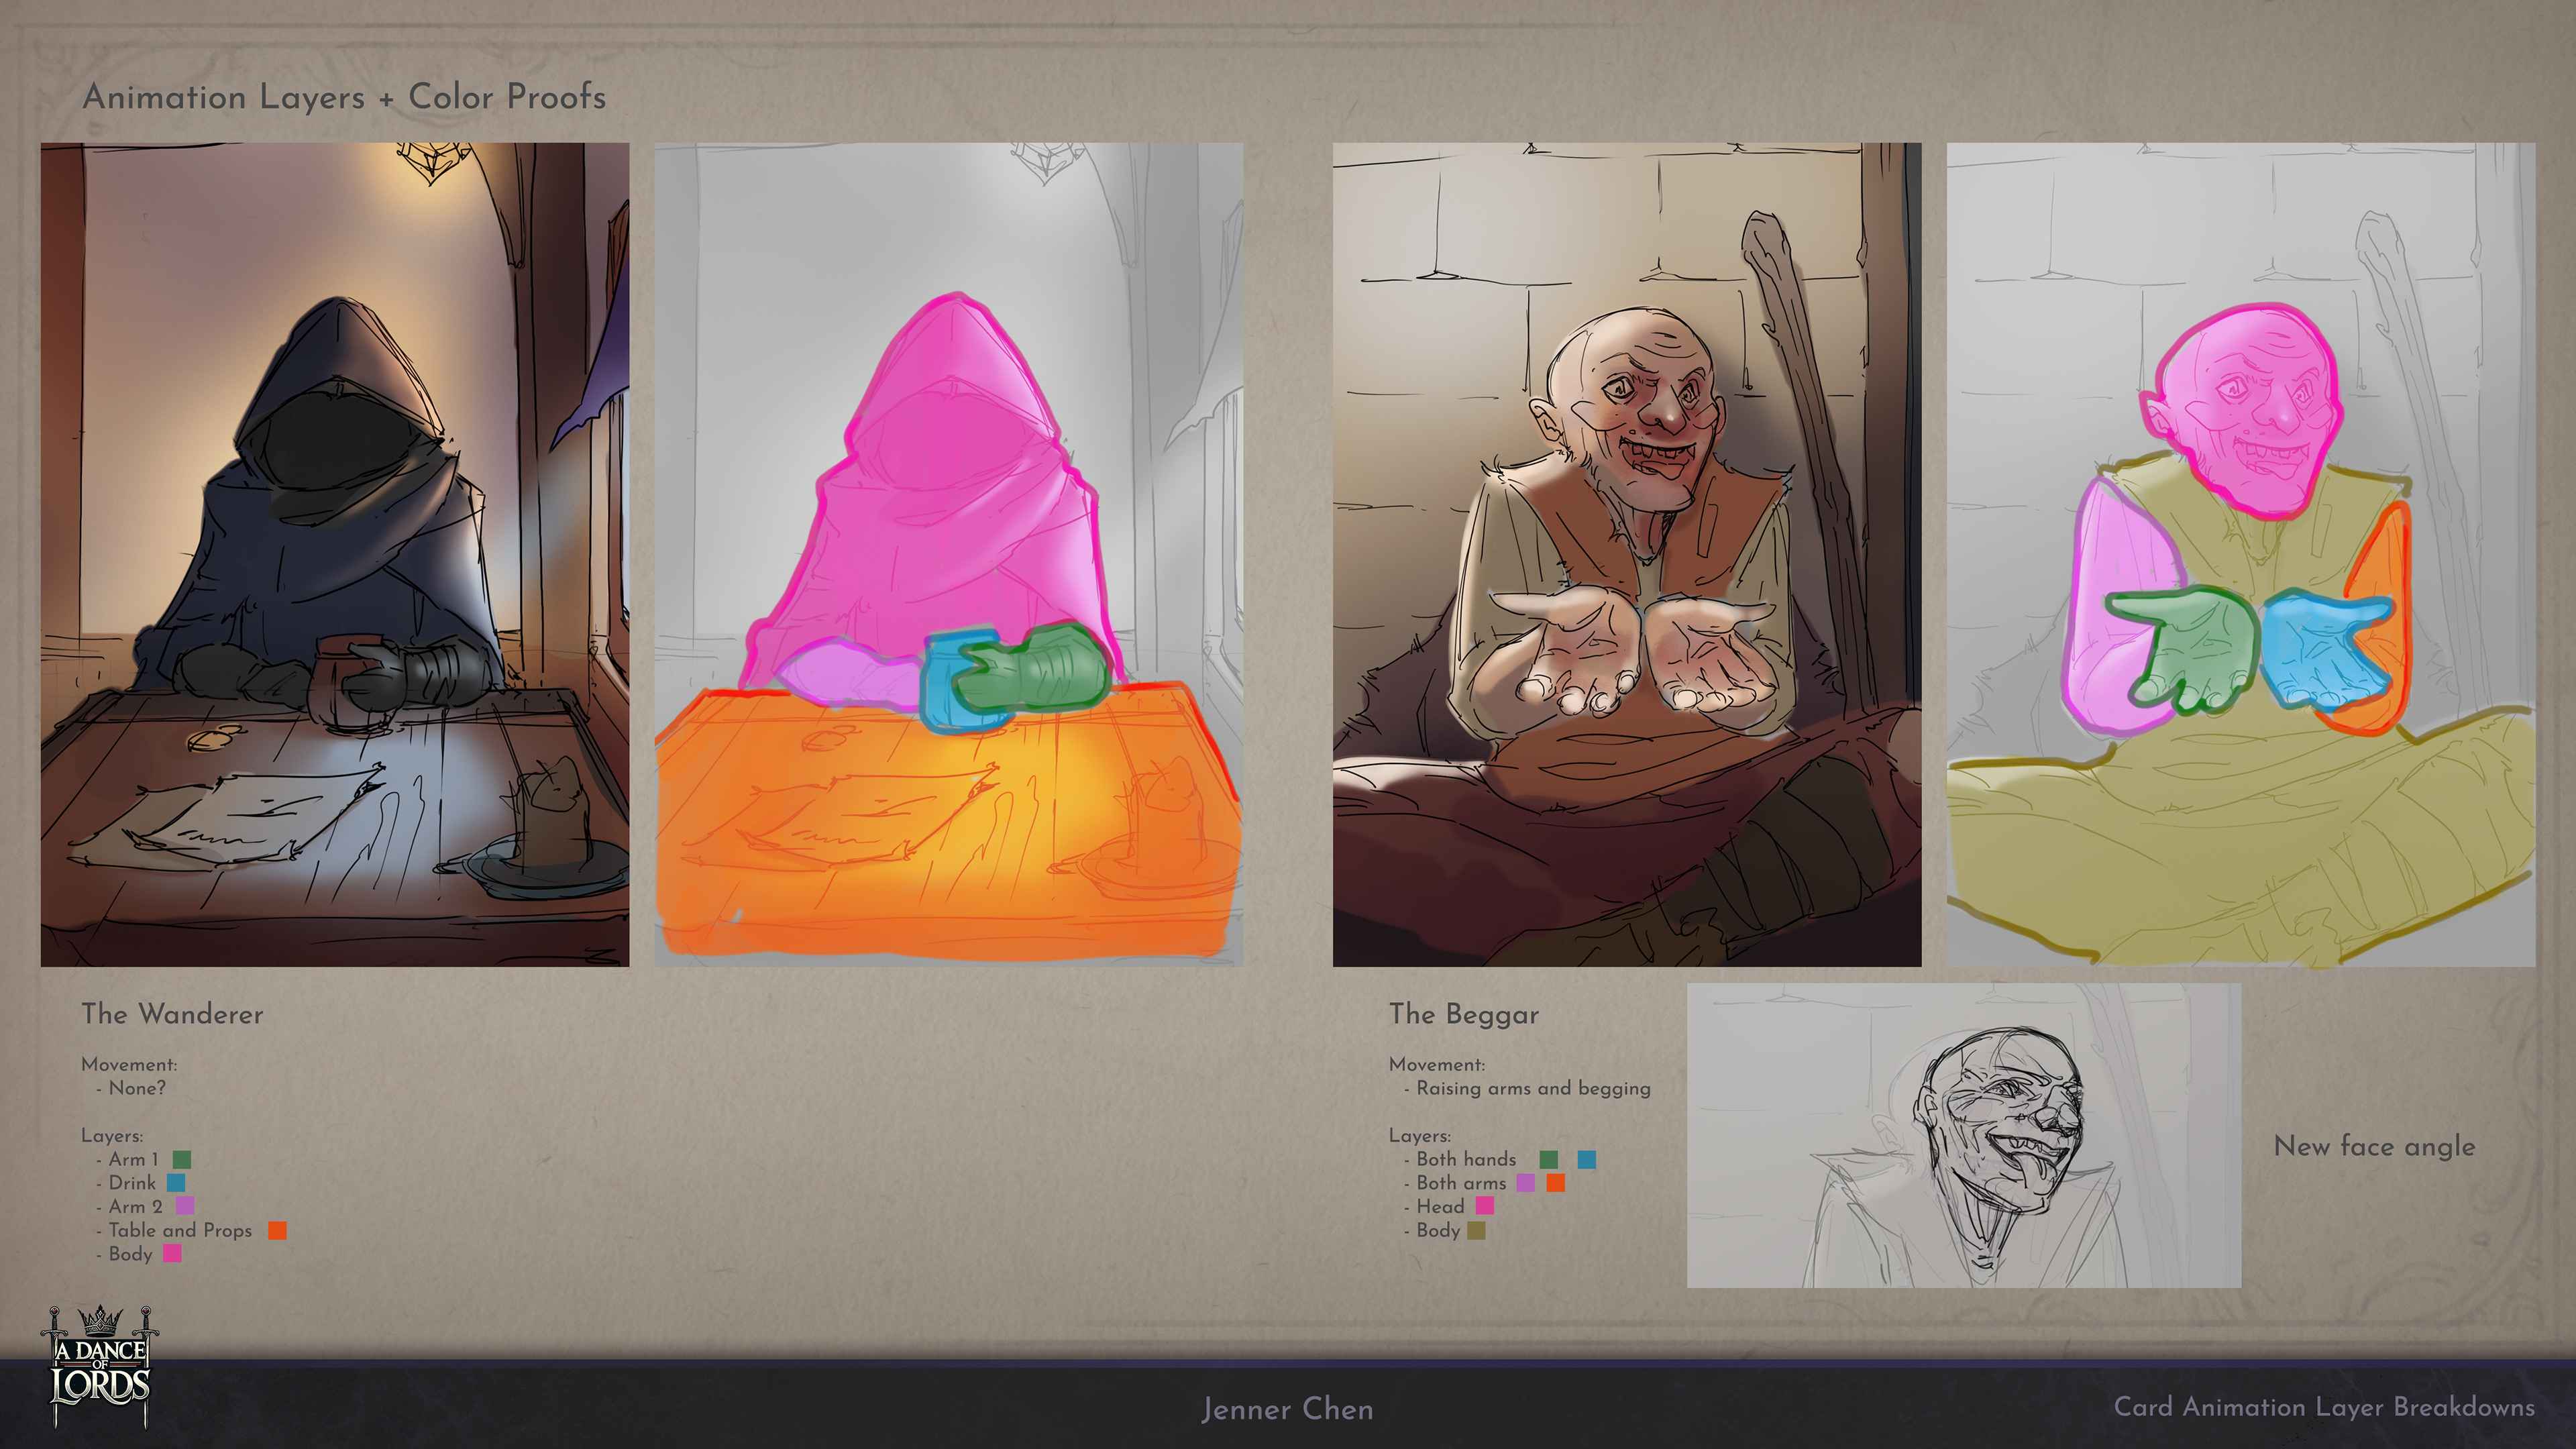Click the green Arm 1 swatch
The height and width of the screenshot is (1449, 2576).
pos(181,1160)
